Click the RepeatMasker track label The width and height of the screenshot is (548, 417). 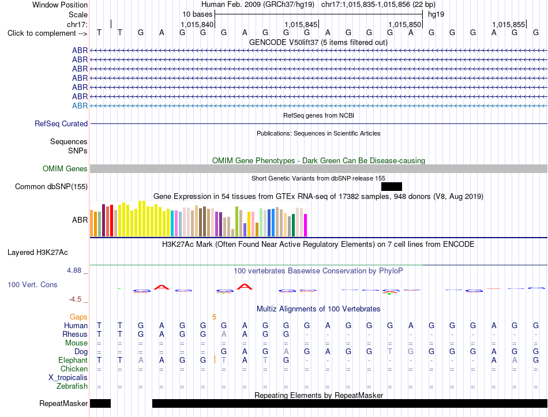click(63, 403)
